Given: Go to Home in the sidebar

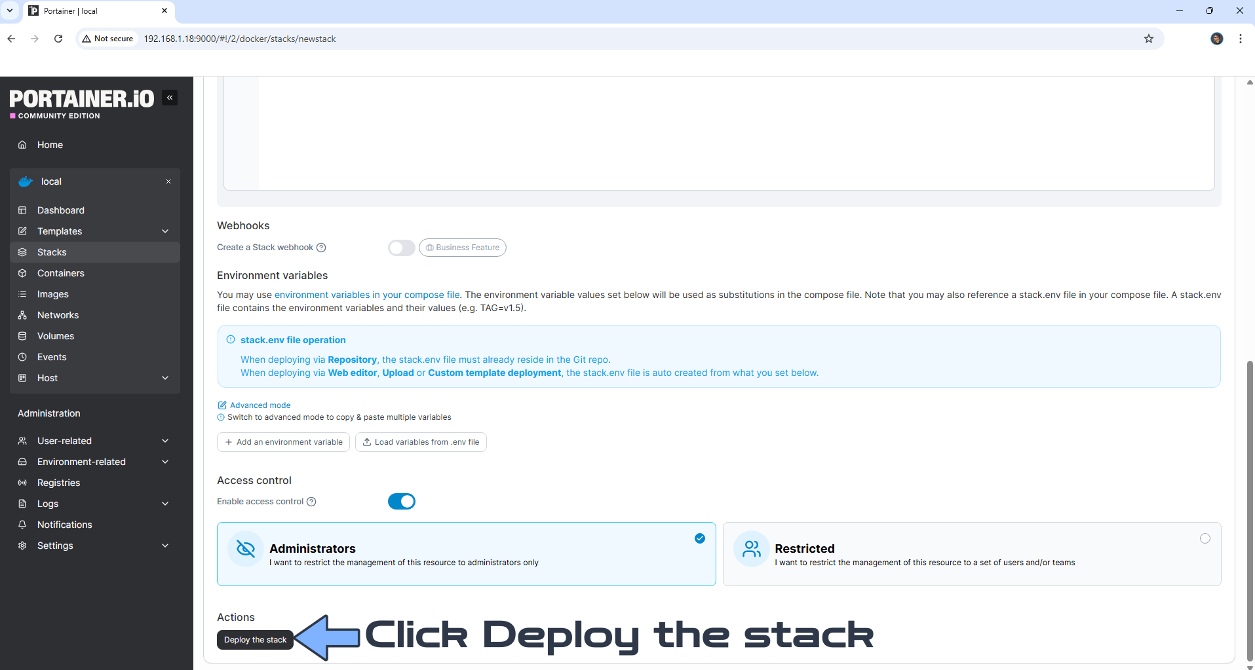Looking at the screenshot, I should coord(49,145).
